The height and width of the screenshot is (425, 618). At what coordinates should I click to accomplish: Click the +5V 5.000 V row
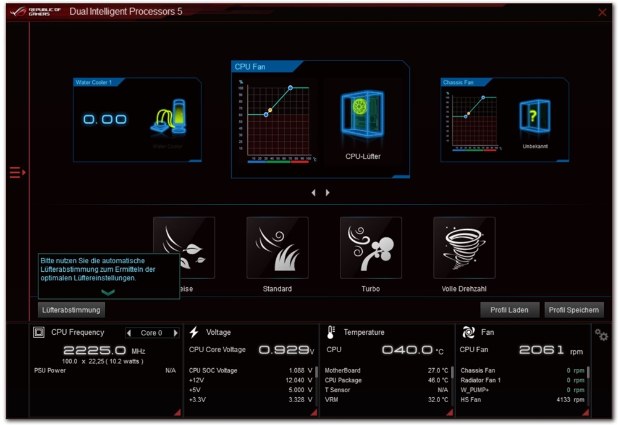point(251,390)
